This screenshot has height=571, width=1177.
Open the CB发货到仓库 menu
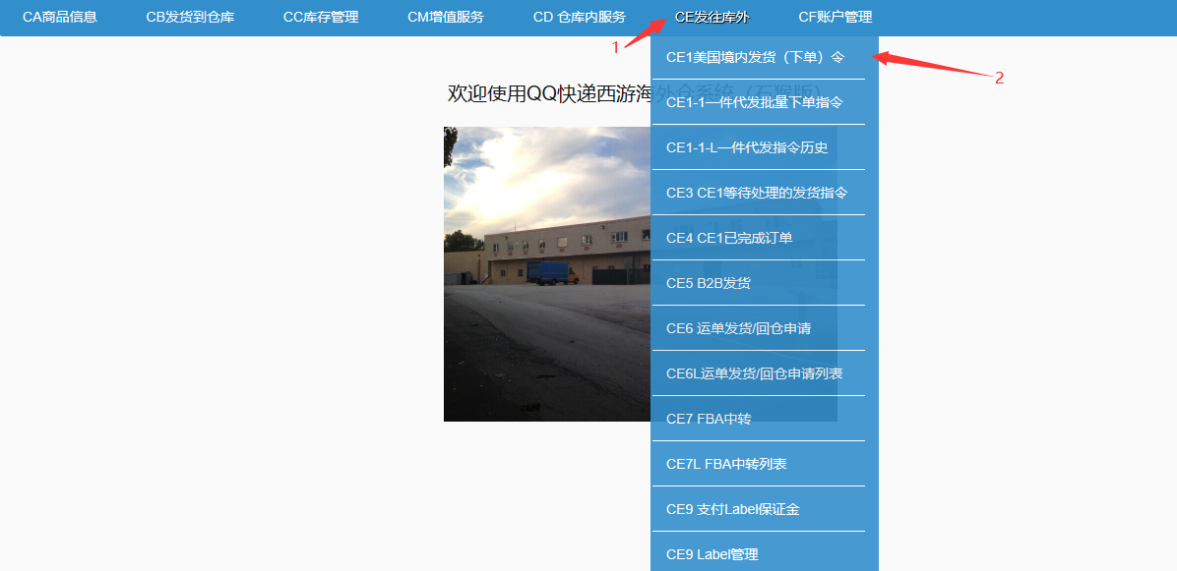[x=190, y=18]
